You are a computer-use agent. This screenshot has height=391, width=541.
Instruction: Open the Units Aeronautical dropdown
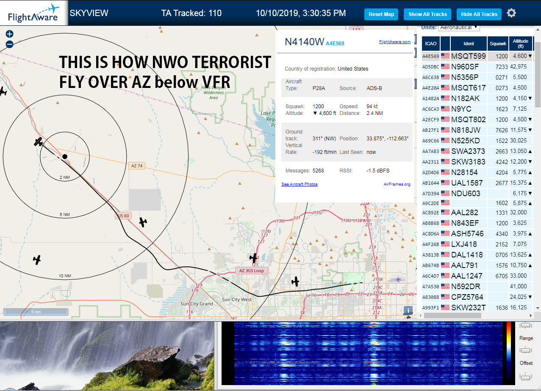pos(459,27)
